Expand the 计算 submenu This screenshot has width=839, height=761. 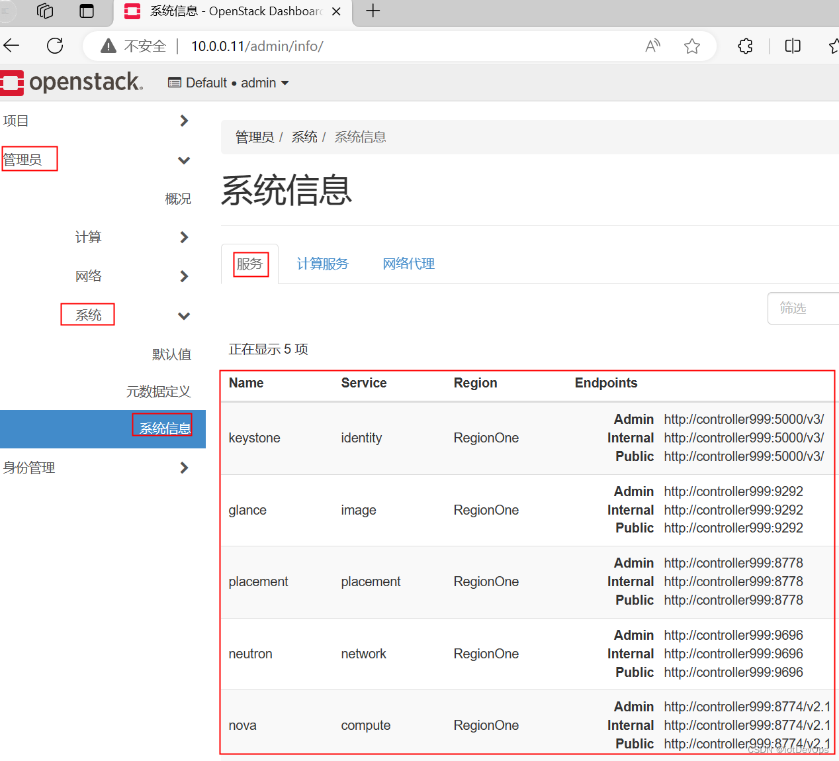132,237
